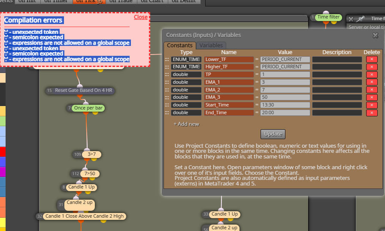Screen dimensions: 385x231
Task: Grab the drag handle of Higher_TF row
Action: coord(167,67)
